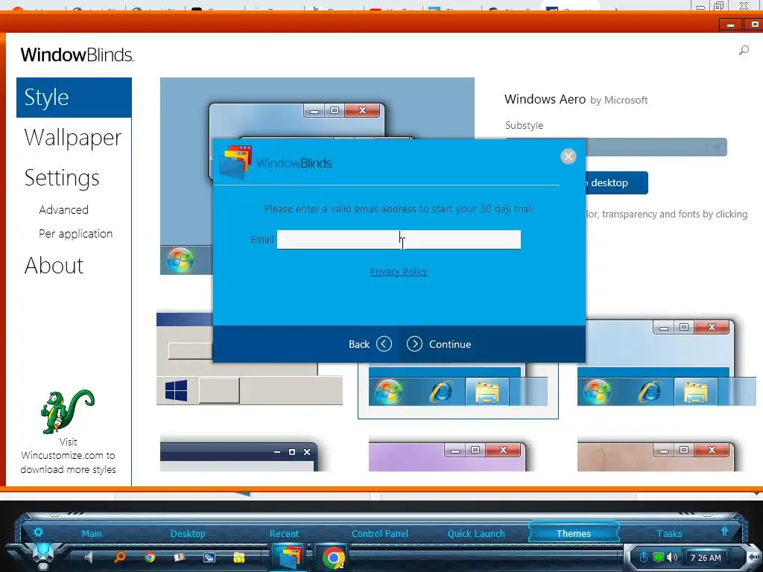Click the tray collapse arrow icon

click(754, 556)
